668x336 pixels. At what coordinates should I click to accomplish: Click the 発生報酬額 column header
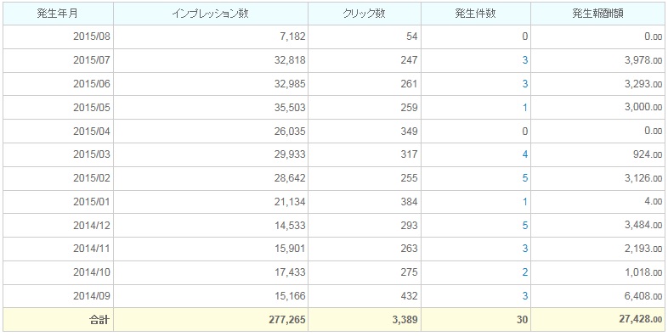pyautogui.click(x=597, y=14)
